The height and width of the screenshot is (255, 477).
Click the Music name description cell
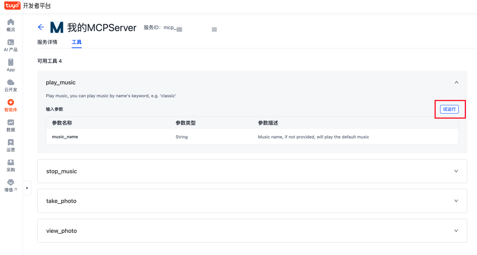pyautogui.click(x=314, y=137)
